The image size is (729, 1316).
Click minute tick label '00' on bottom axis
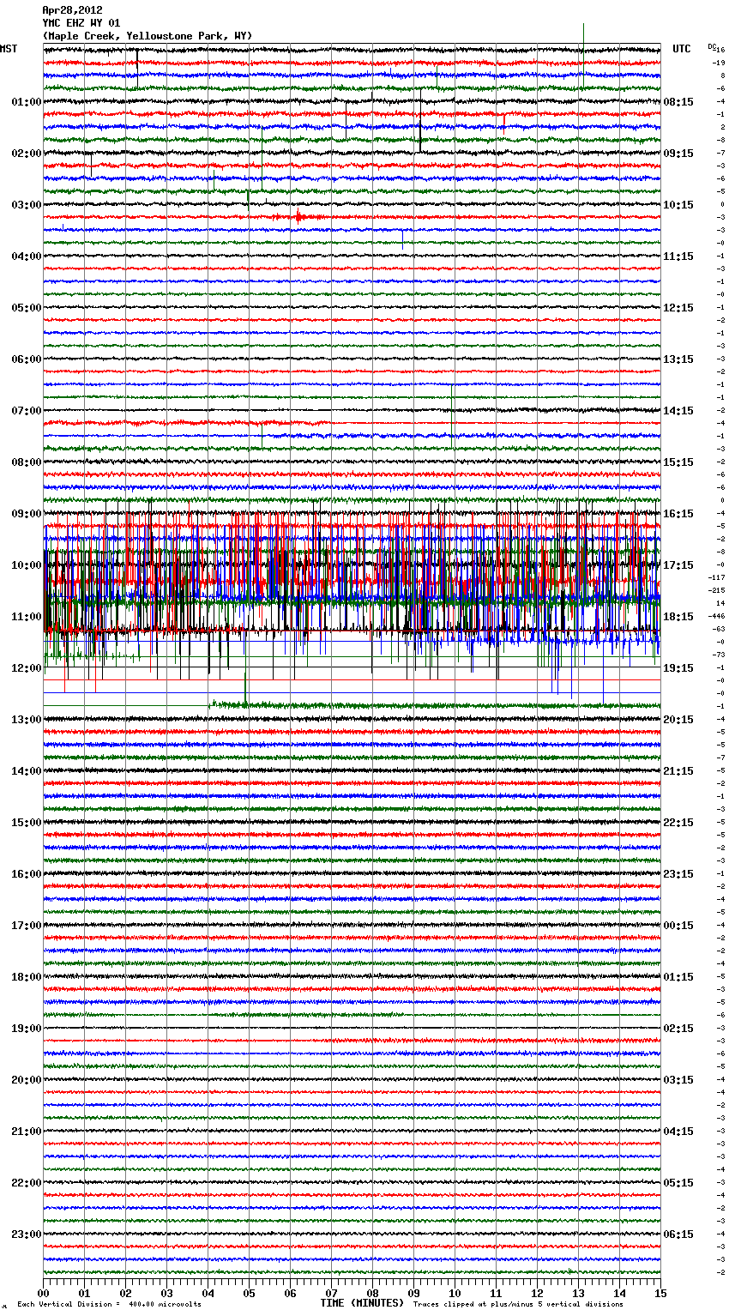coord(43,1293)
